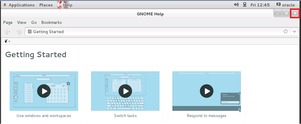Go back with the back arrow
The height and width of the screenshot is (124, 301).
pyautogui.click(x=7, y=32)
